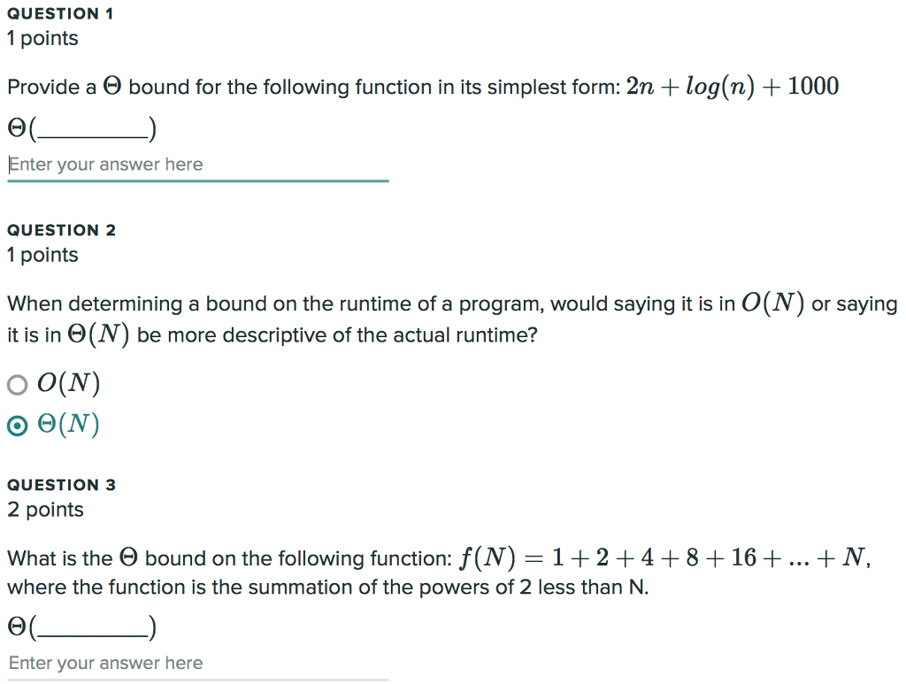906x684 pixels.
Task: Click the QUESTION 1 heading
Action: [x=59, y=13]
